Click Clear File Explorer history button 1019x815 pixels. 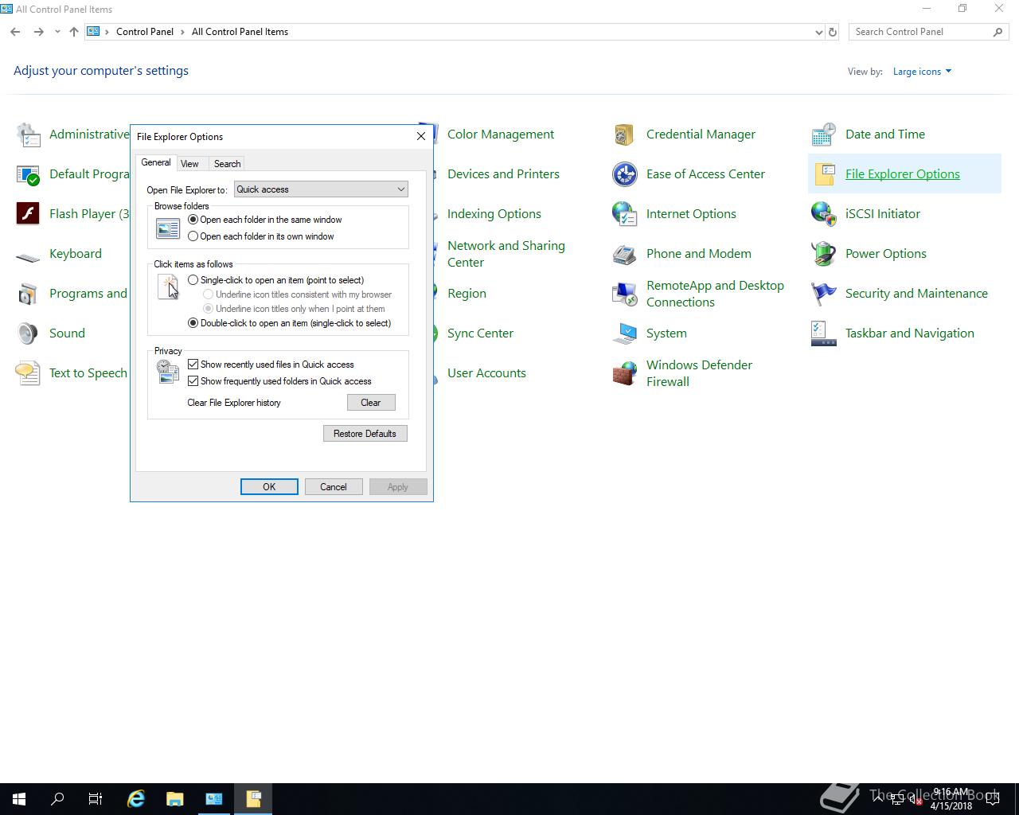(x=371, y=403)
